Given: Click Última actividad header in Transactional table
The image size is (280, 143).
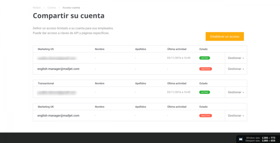Looking at the screenshot, I should 177,83.
